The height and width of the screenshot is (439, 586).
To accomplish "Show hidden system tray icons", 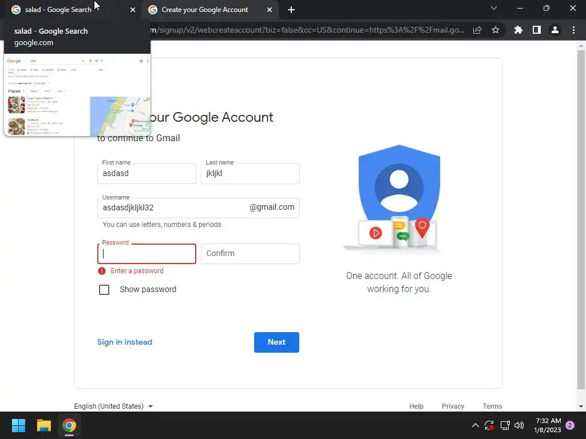I will tap(476, 425).
